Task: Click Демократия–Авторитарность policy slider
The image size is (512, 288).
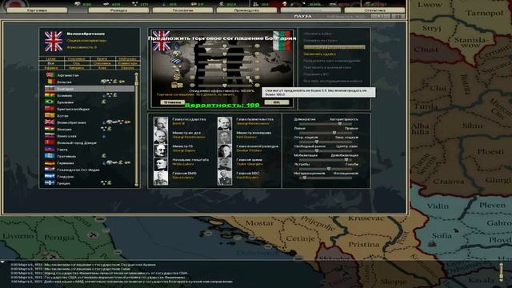Action: pyautogui.click(x=326, y=124)
